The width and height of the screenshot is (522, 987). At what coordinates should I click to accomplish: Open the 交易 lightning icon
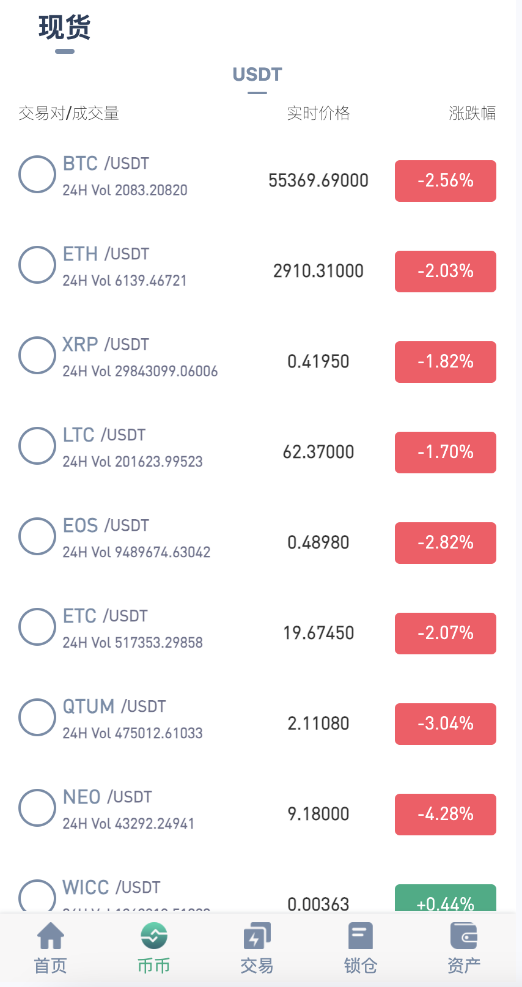coord(257,936)
